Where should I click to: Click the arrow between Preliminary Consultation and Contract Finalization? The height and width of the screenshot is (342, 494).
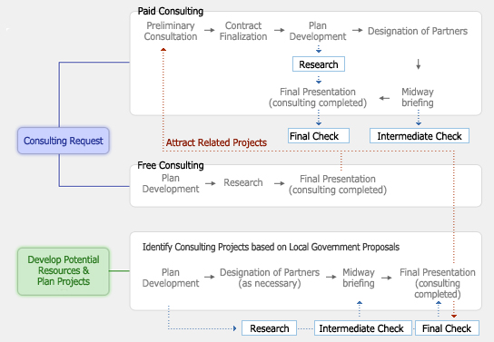pyautogui.click(x=209, y=30)
